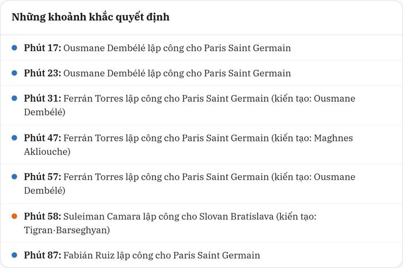Click the bold 'Phút 23:' label
The width and height of the screenshot is (403, 268).
[43, 73]
